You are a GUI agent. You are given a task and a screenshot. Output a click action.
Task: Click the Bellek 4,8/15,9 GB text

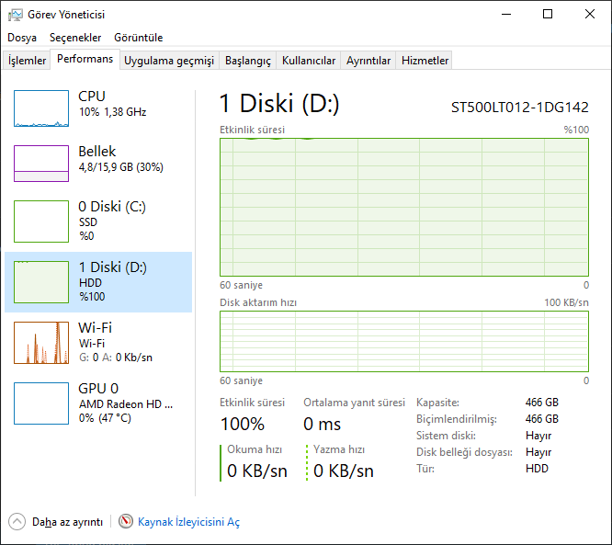point(120,167)
